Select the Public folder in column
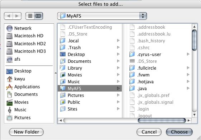Screen dimensions: 201x140 click(x=90, y=102)
